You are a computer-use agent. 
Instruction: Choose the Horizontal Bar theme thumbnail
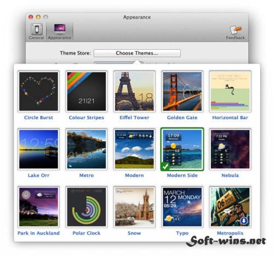[x=230, y=91]
